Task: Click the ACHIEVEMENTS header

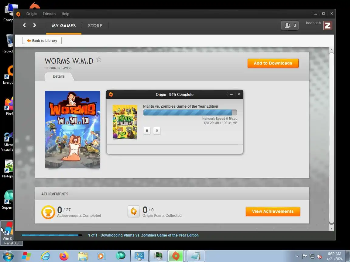Action: click(55, 194)
